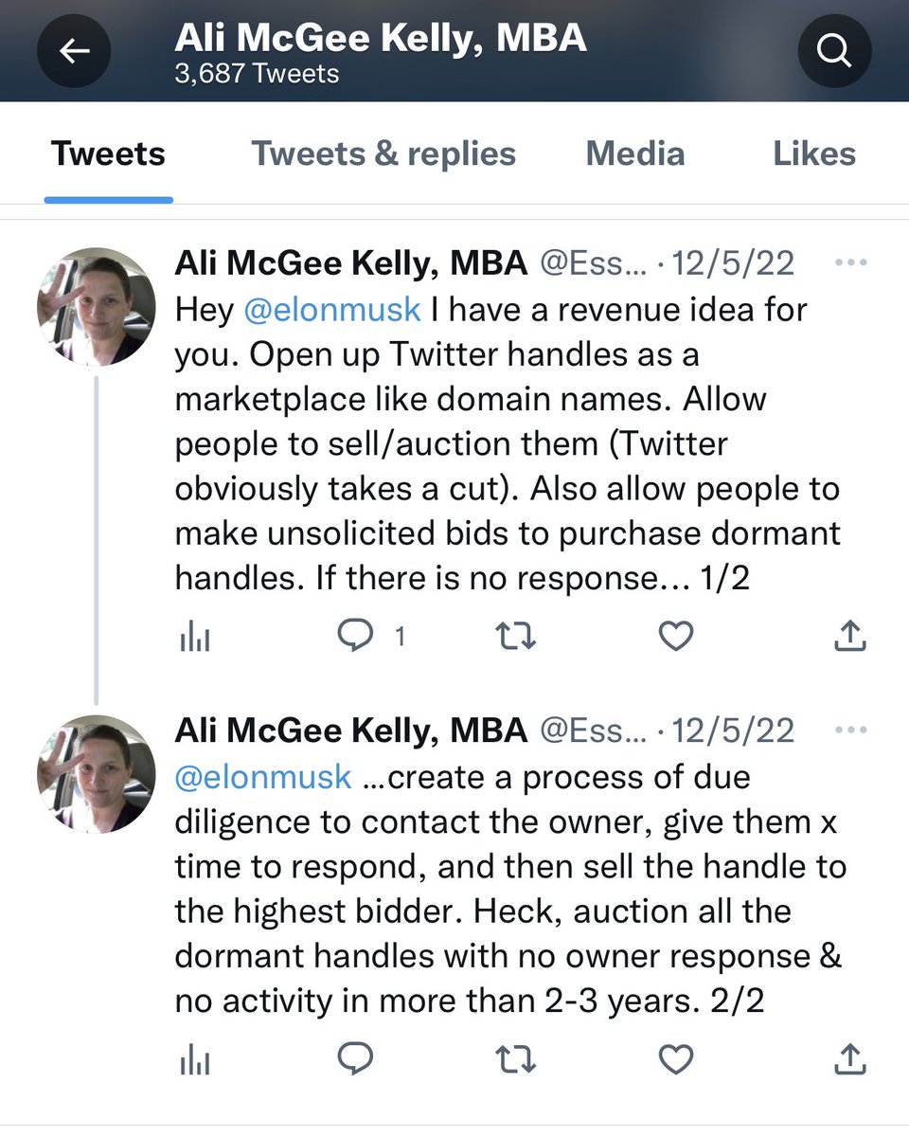The image size is (909, 1137).
Task: Go back using the arrow icon
Action: (x=74, y=51)
